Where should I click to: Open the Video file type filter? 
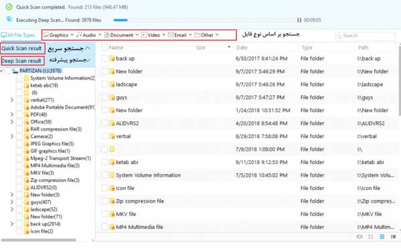153,35
